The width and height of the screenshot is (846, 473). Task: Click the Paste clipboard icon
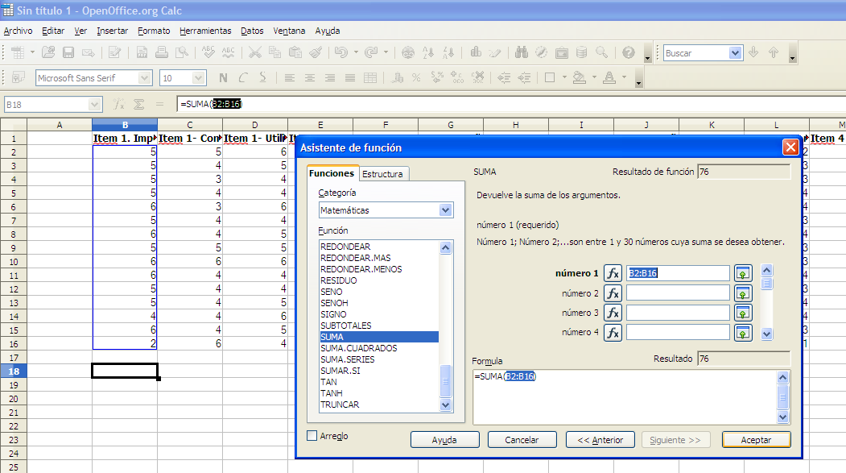click(295, 52)
